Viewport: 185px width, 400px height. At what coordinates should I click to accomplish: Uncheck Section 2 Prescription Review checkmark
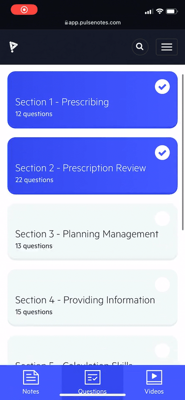[x=162, y=152]
